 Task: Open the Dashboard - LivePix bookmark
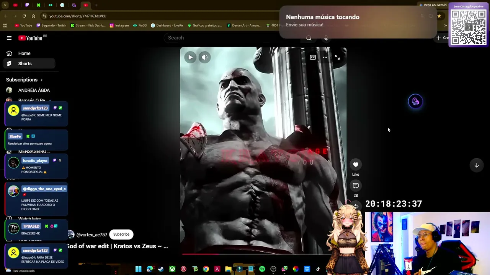(x=167, y=26)
